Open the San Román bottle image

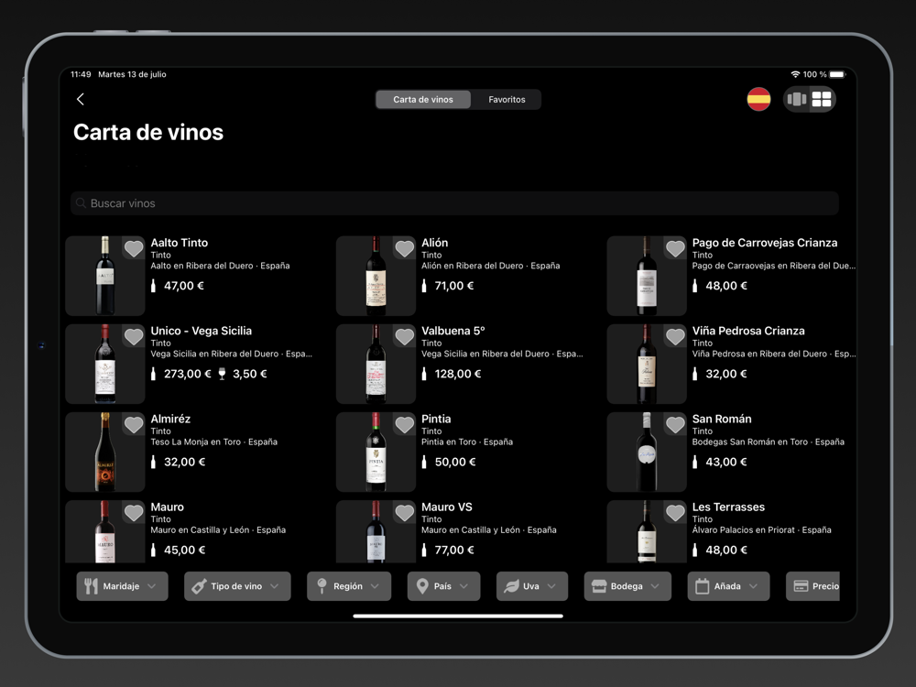[647, 453]
